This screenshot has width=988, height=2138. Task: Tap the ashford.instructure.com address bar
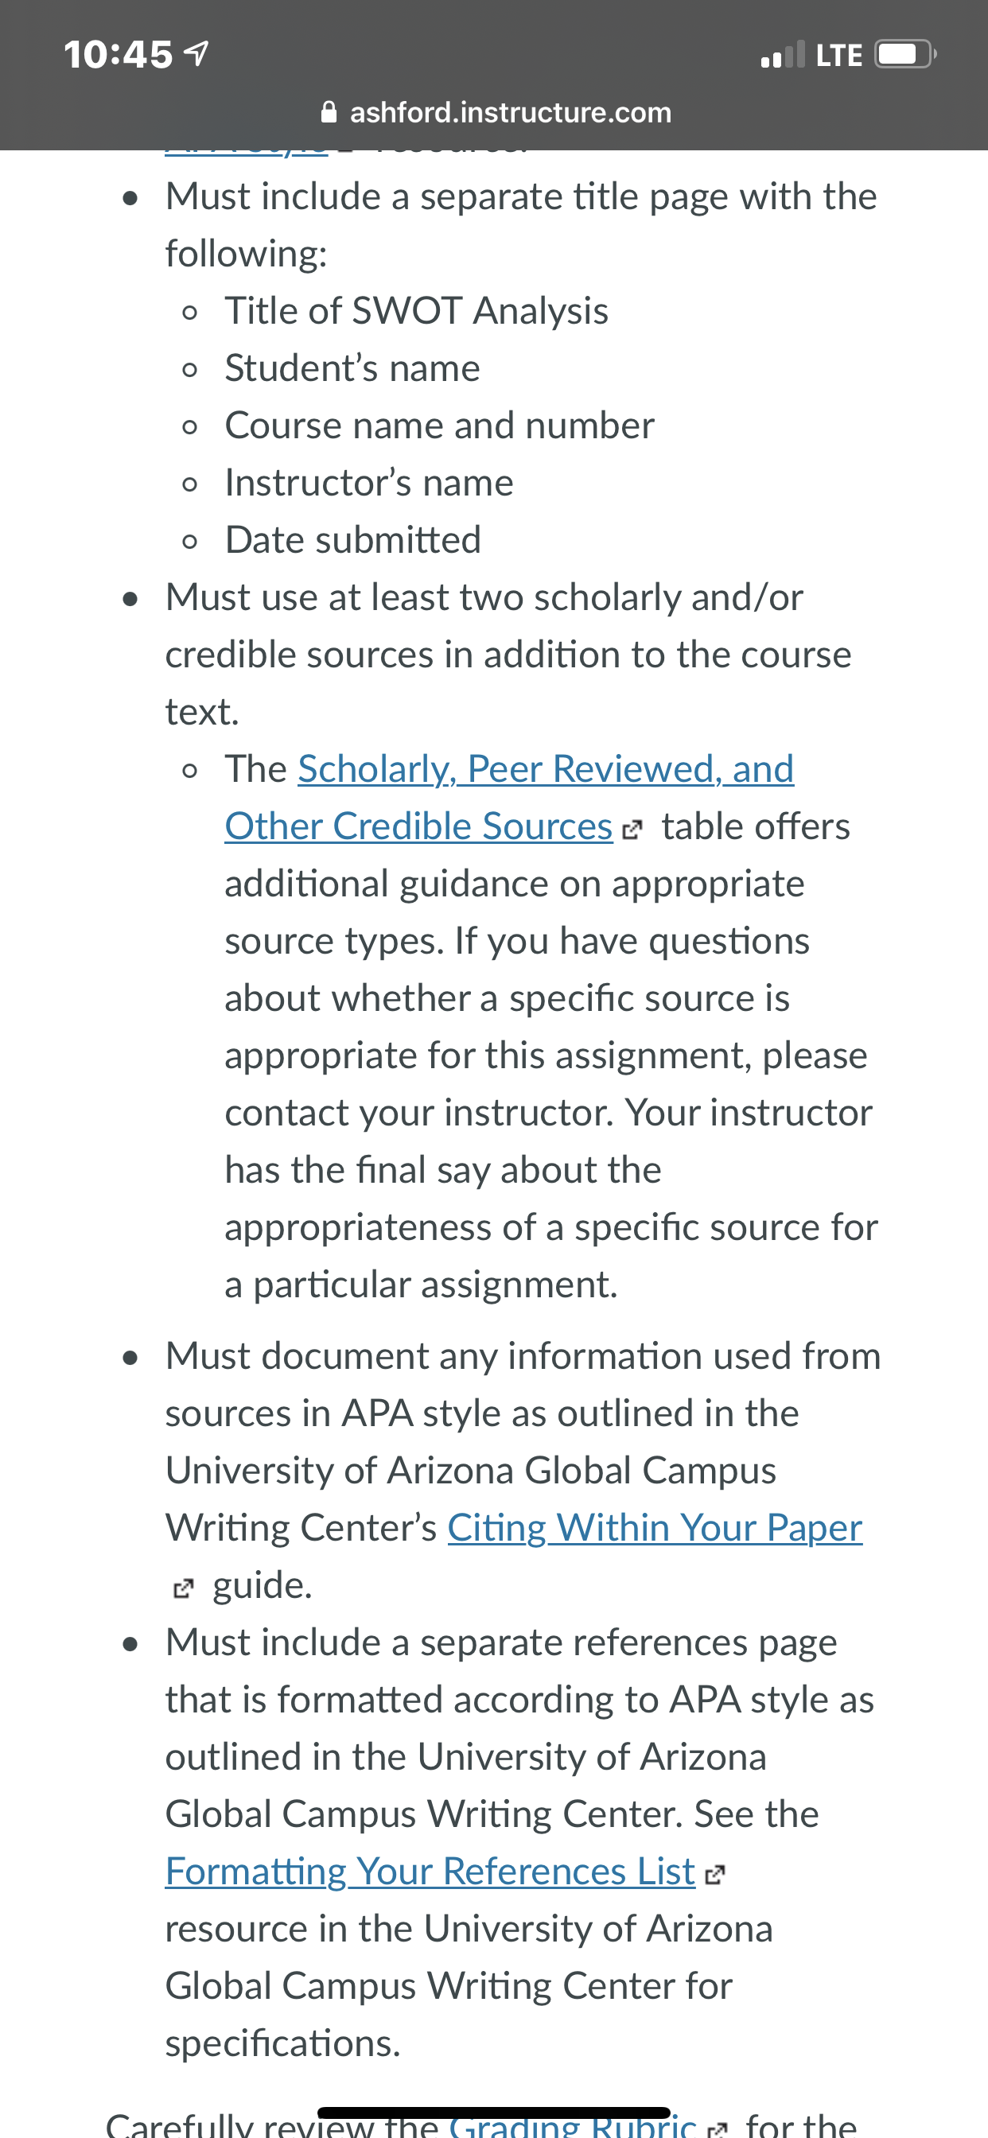(496, 112)
